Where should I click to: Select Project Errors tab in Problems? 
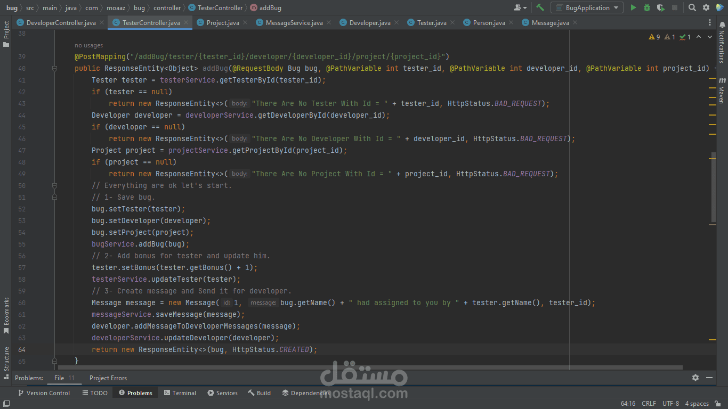108,378
